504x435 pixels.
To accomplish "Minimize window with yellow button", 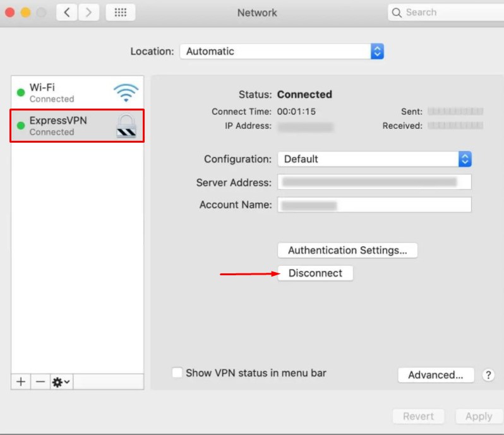I will tap(26, 13).
